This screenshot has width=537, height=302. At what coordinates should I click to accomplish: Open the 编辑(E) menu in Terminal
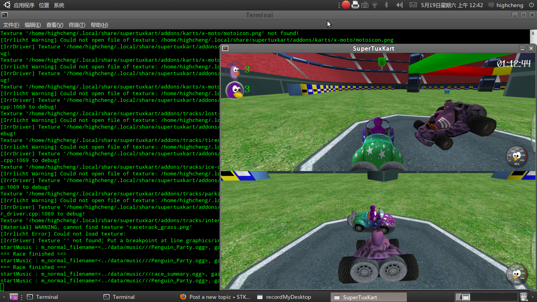pos(33,25)
